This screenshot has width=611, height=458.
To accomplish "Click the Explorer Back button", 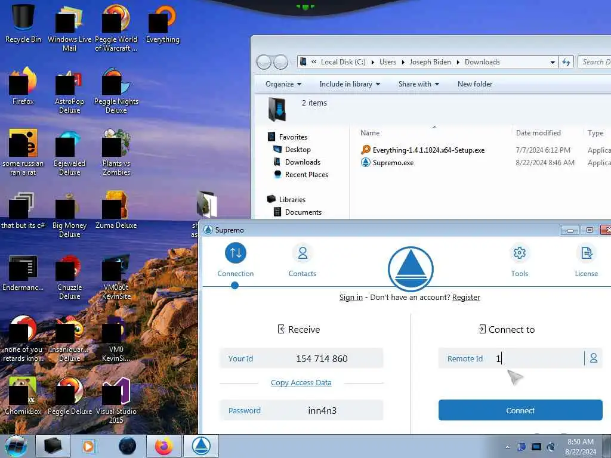I will [x=264, y=62].
